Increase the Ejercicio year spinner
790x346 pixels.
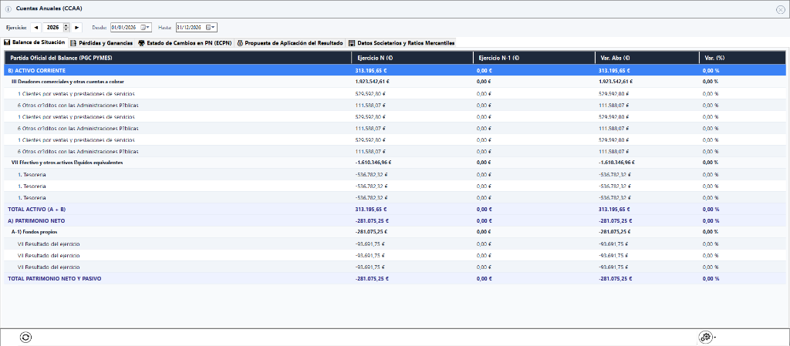click(x=66, y=25)
